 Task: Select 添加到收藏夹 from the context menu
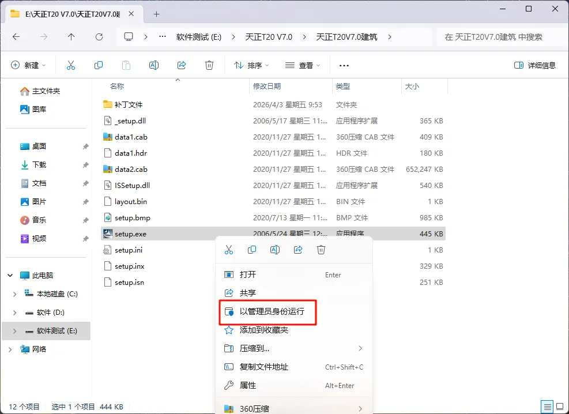coord(294,330)
